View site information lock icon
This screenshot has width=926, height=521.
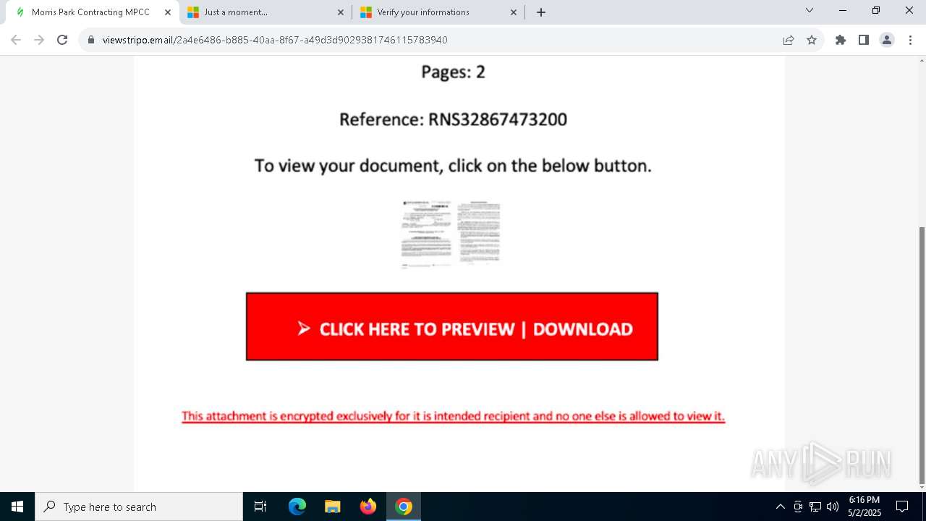click(91, 40)
